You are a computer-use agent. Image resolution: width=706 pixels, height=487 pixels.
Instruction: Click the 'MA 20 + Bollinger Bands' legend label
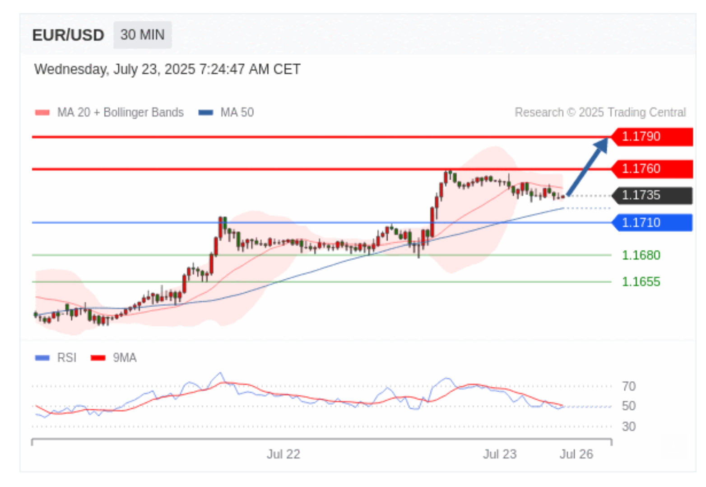[x=120, y=112]
